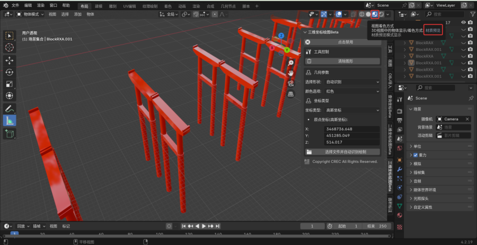Toggle the 重力 (gravity) checkbox
The height and width of the screenshot is (245, 477).
click(x=416, y=155)
